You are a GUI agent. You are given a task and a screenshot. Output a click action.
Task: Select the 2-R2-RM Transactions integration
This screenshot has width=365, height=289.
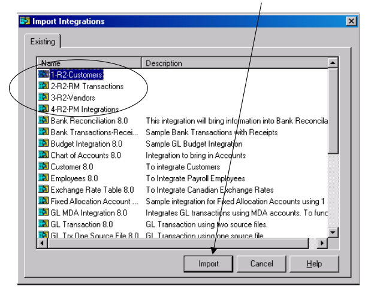click(x=87, y=86)
